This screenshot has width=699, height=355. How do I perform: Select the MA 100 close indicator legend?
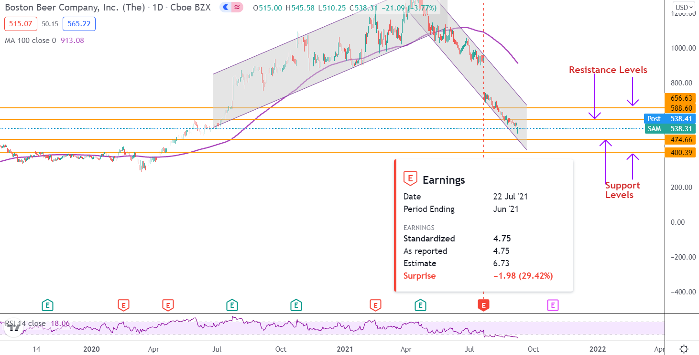[x=30, y=41]
